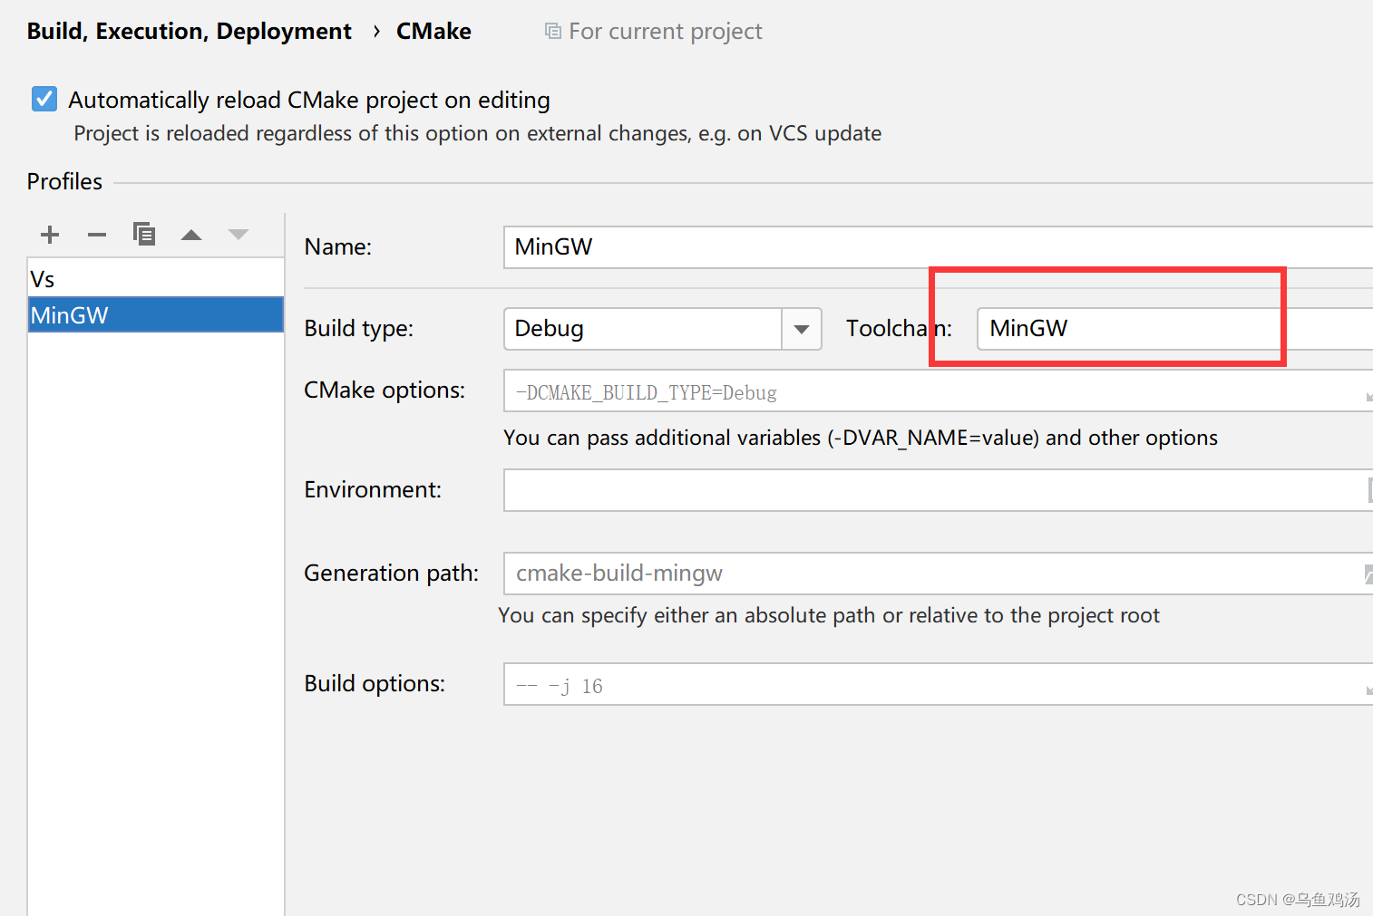The height and width of the screenshot is (916, 1373).
Task: Click the Build options field
Action: click(938, 684)
